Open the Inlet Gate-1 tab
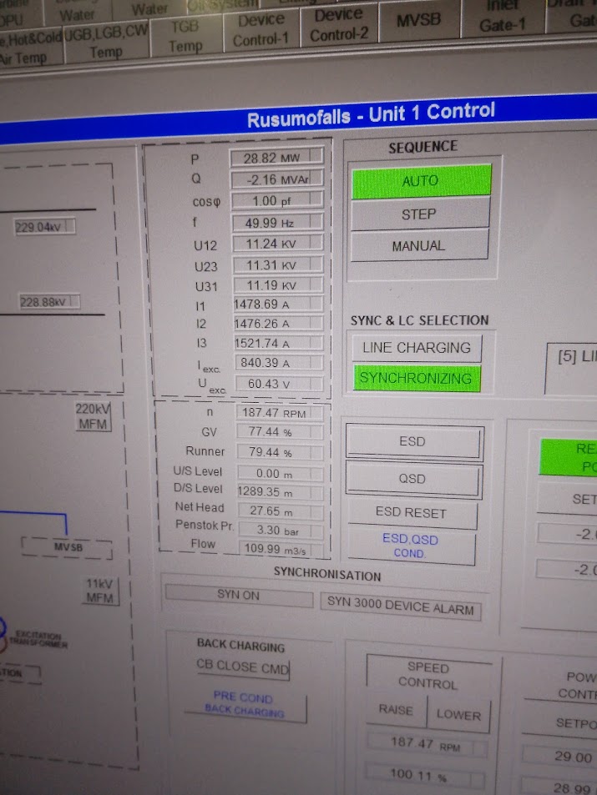 coord(502,18)
